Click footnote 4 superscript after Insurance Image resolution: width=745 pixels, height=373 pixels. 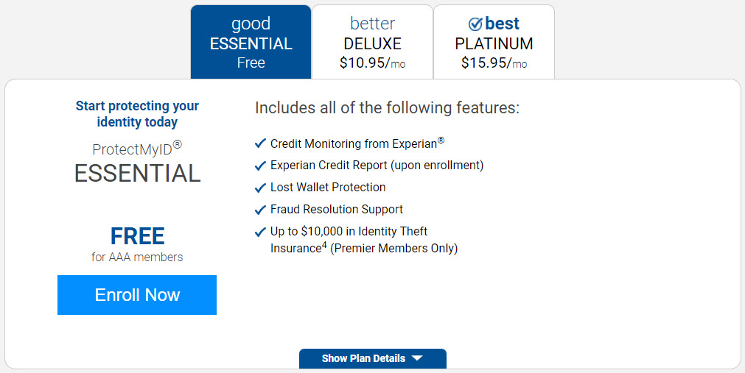tap(324, 244)
